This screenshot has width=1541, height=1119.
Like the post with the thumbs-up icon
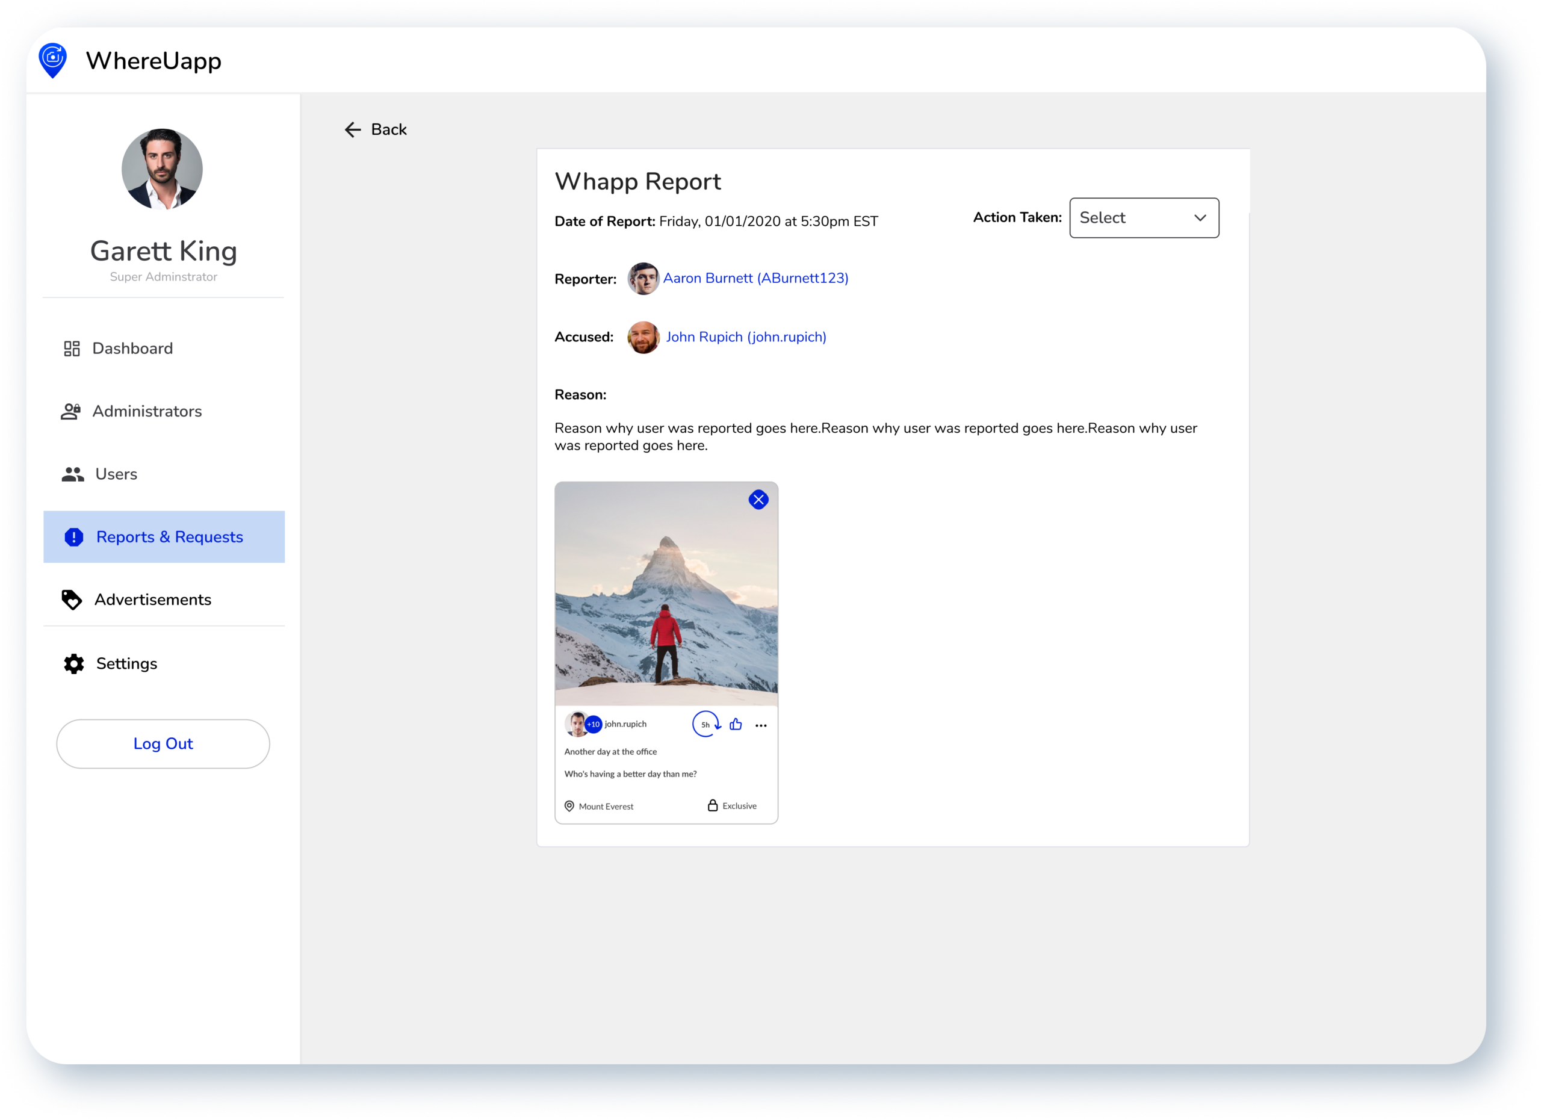[x=735, y=724]
